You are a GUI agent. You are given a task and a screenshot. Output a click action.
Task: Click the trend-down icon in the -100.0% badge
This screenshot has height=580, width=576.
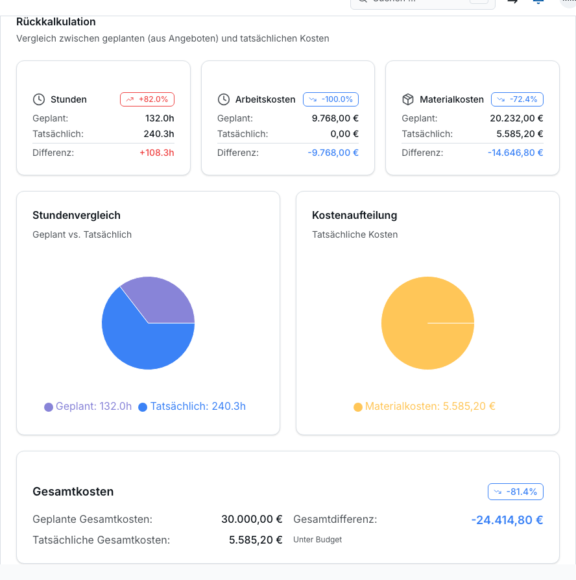point(313,99)
